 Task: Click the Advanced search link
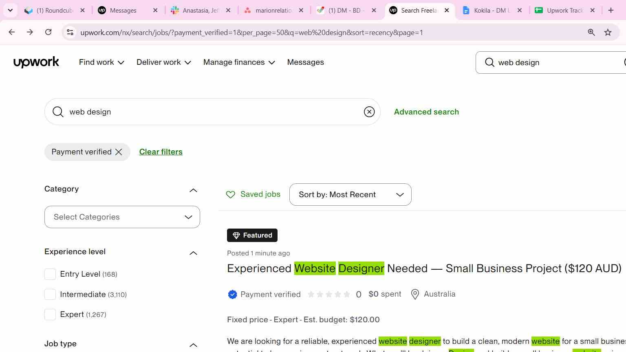click(x=426, y=112)
